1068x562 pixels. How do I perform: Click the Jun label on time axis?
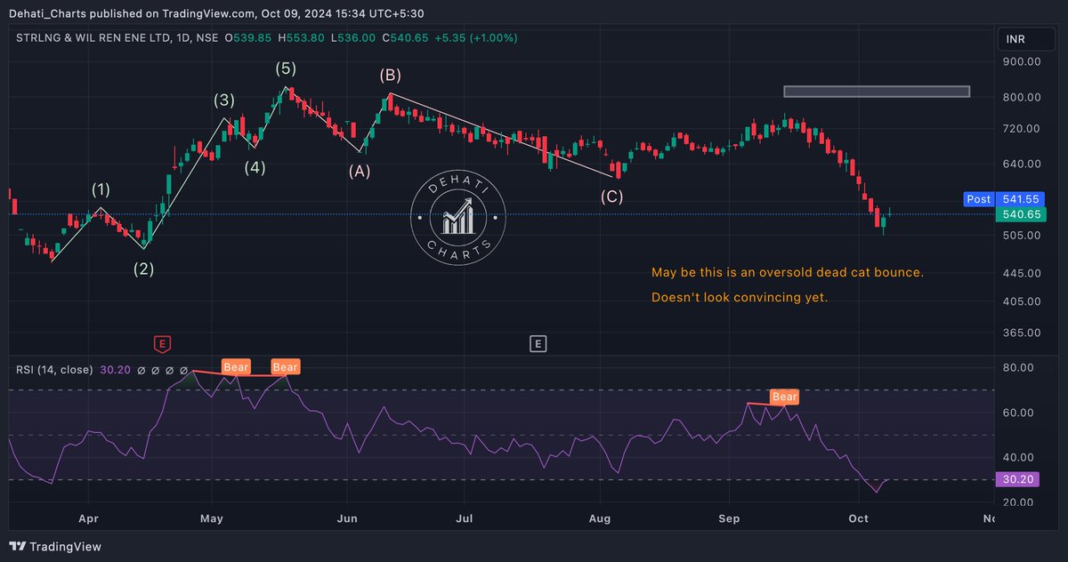click(x=348, y=517)
